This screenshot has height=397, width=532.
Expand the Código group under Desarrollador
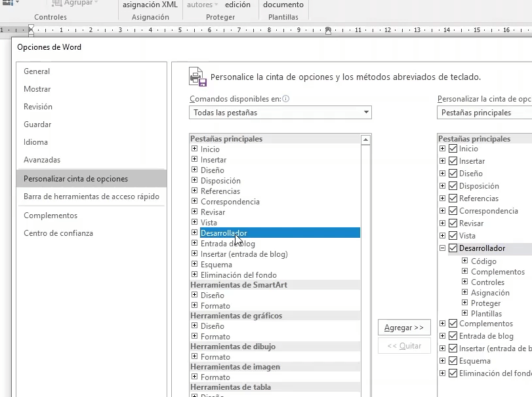click(x=464, y=261)
